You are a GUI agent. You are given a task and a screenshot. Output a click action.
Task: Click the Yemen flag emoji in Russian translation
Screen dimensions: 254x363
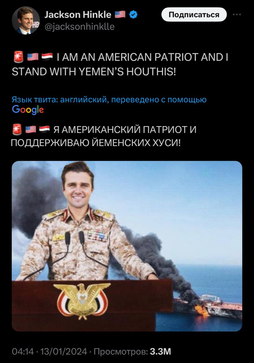click(x=44, y=130)
